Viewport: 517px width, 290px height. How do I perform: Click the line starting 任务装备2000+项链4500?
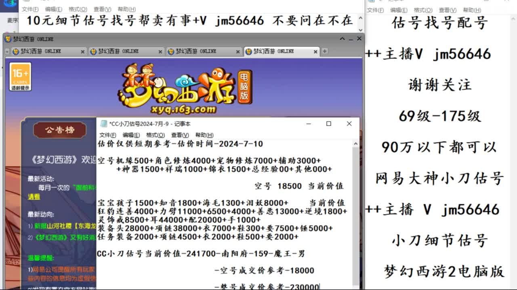(x=198, y=237)
